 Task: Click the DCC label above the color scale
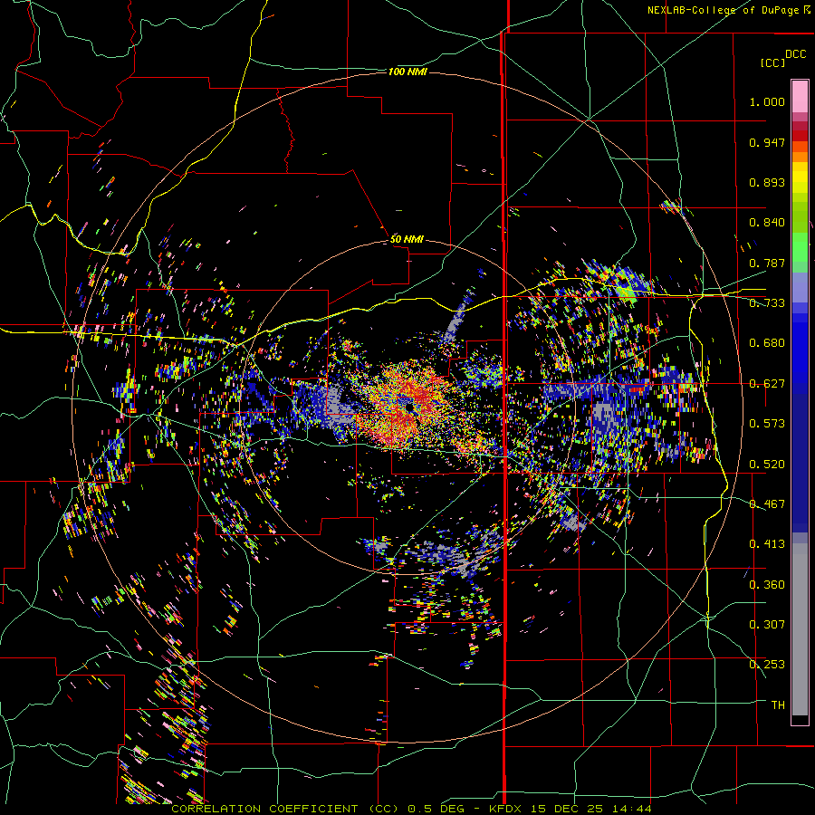[795, 54]
